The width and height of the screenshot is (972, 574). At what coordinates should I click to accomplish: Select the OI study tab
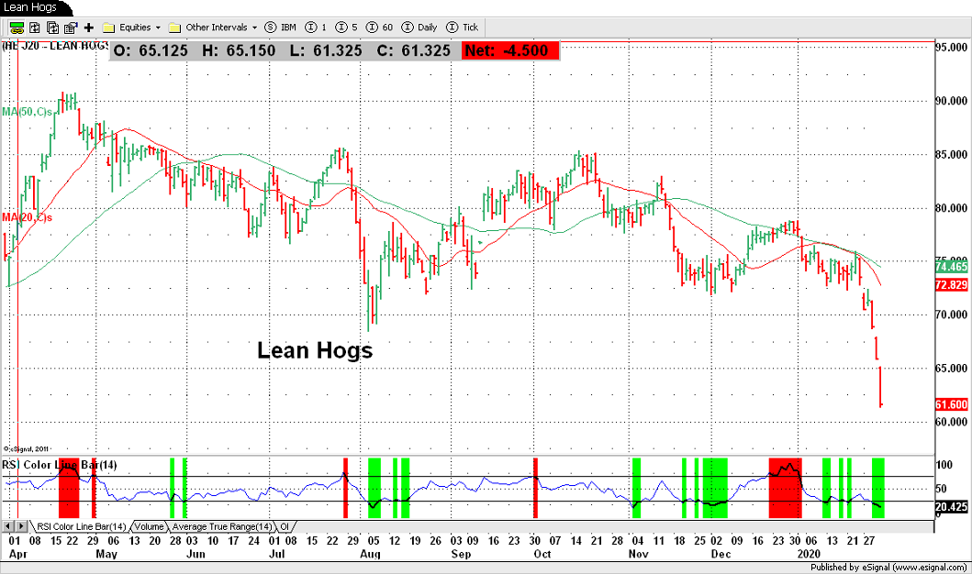point(285,526)
